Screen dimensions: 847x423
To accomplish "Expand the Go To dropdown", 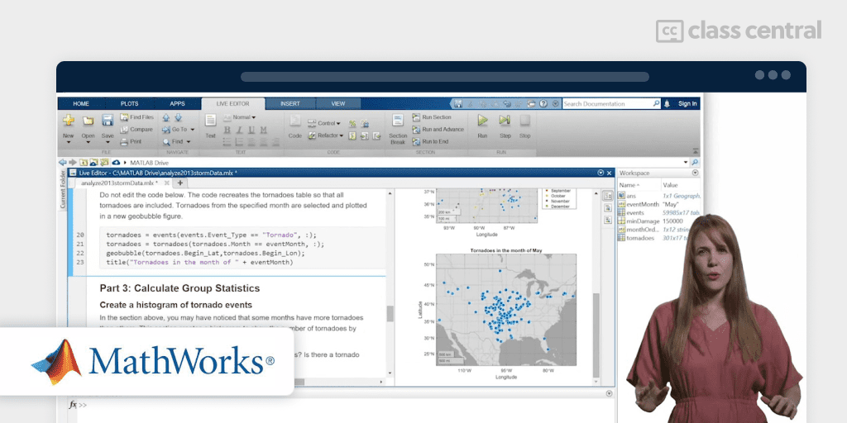I will tap(181, 130).
